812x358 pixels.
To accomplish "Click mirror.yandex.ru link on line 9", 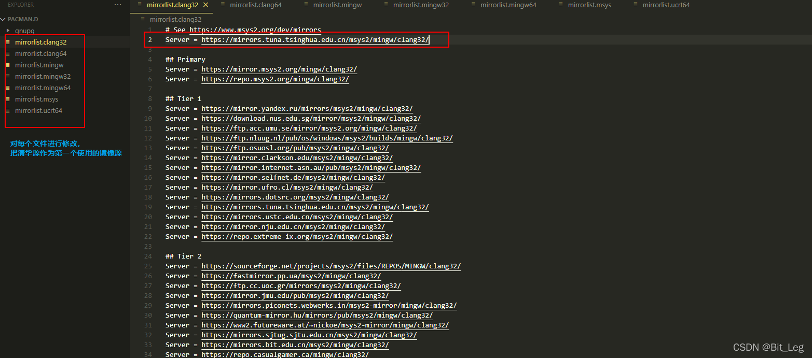I will (x=307, y=108).
